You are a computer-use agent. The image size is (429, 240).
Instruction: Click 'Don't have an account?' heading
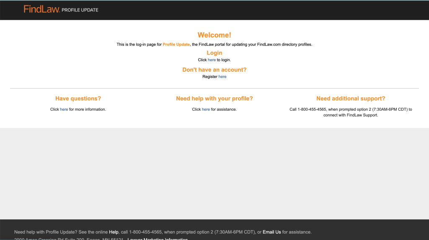[214, 70]
